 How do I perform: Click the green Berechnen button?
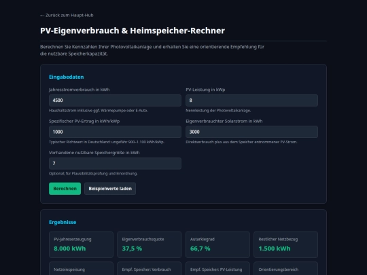coord(65,189)
